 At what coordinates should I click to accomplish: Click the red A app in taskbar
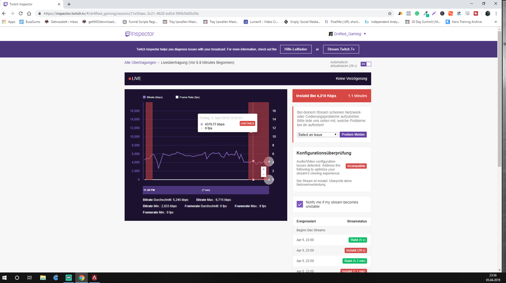94,277
